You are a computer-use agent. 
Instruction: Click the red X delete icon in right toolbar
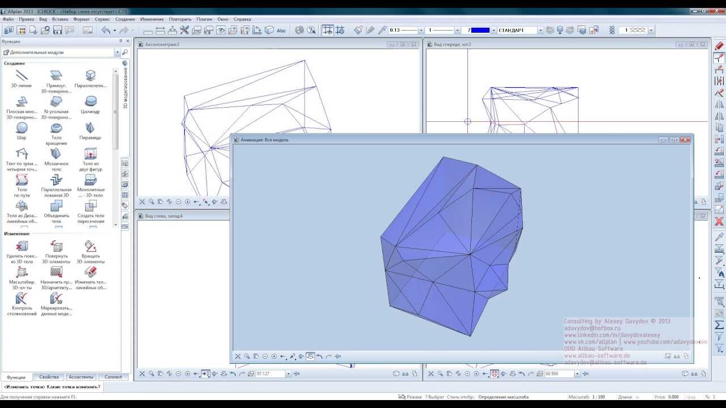719,222
